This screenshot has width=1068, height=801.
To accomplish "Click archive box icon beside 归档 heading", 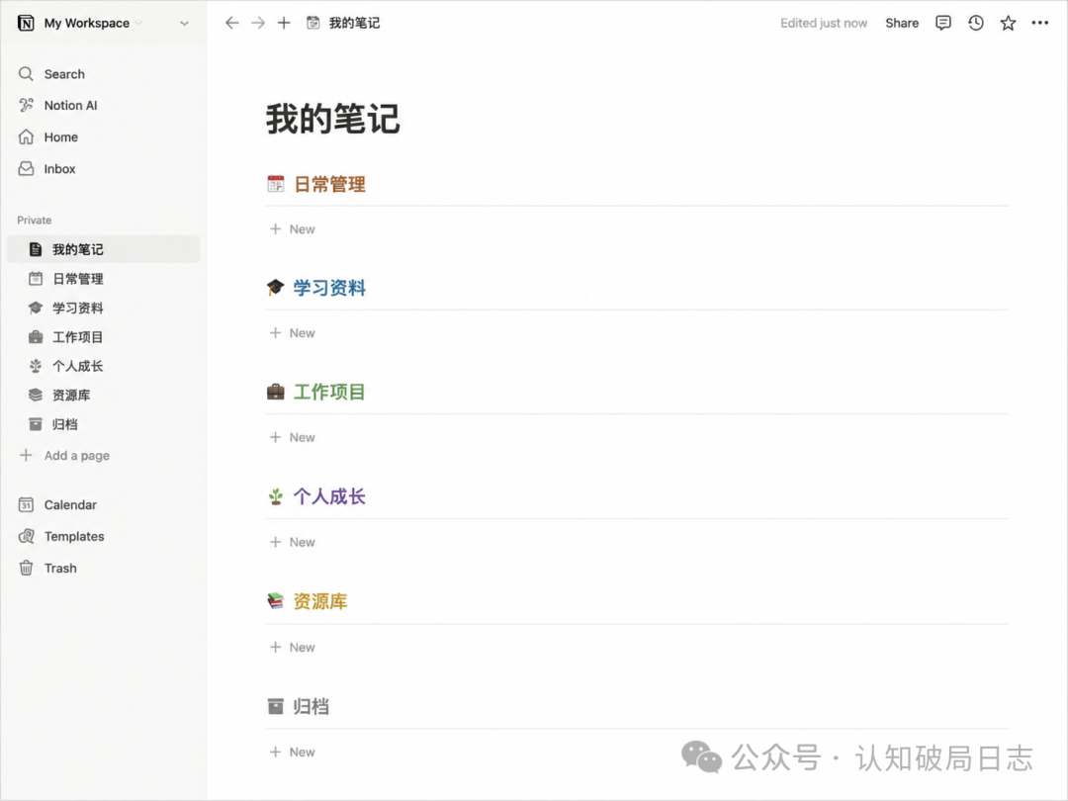I will tap(276, 706).
